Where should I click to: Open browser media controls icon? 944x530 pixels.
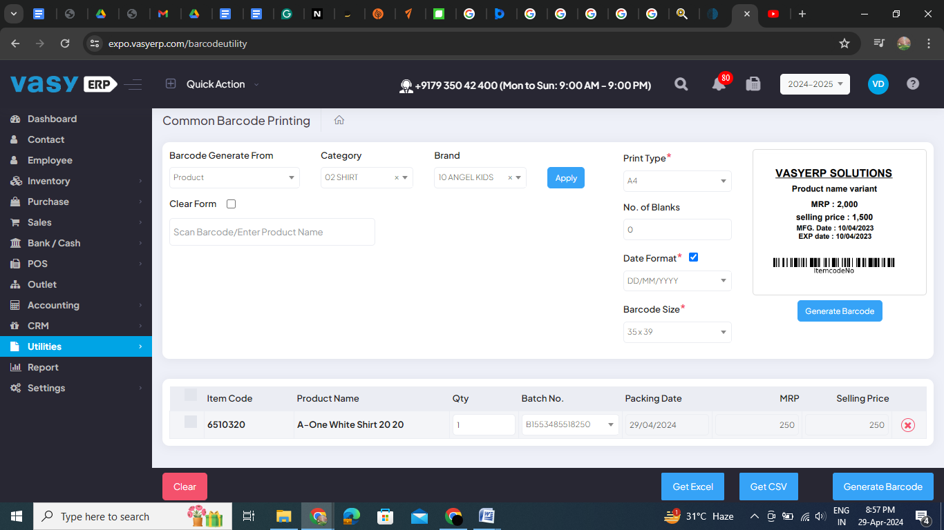879,43
